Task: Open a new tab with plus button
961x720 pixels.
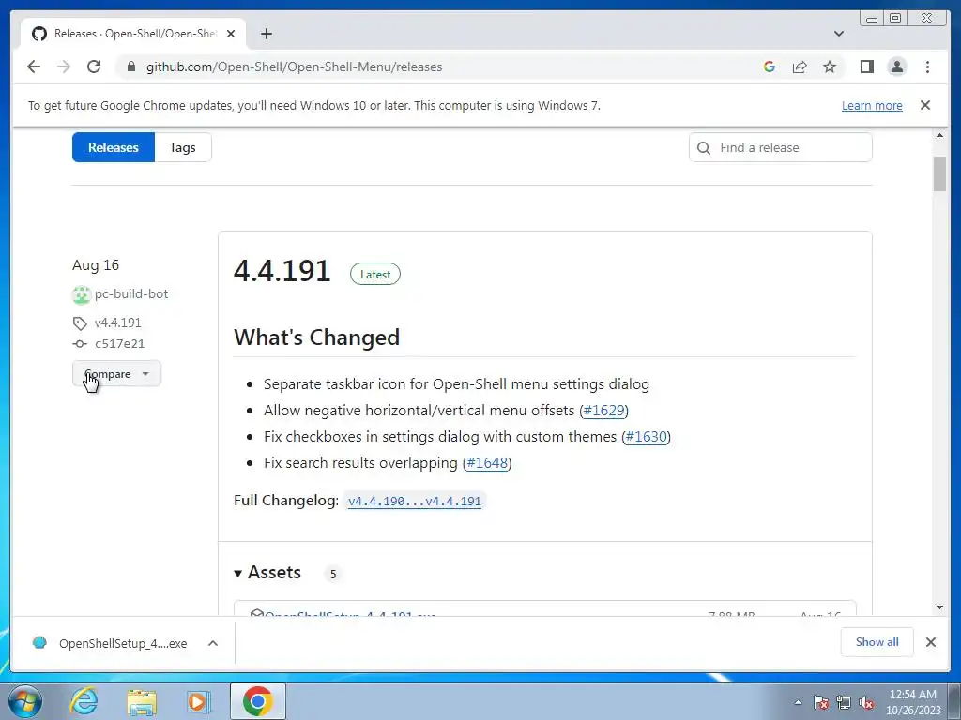Action: click(266, 34)
